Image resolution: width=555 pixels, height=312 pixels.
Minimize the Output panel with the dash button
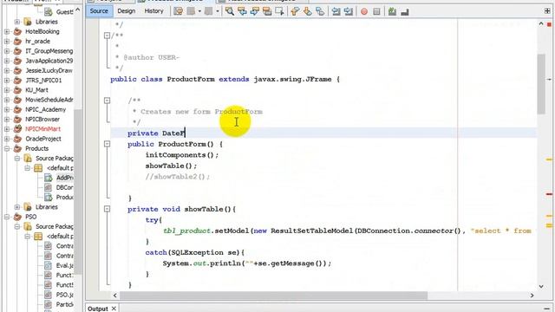click(x=547, y=309)
